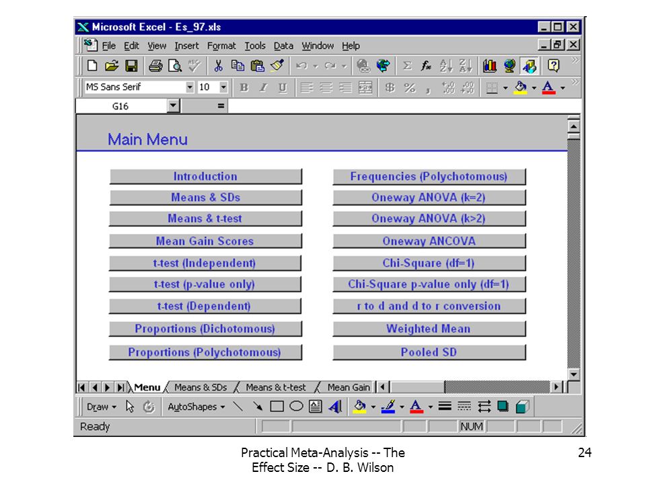Apply Percent Style

409,87
